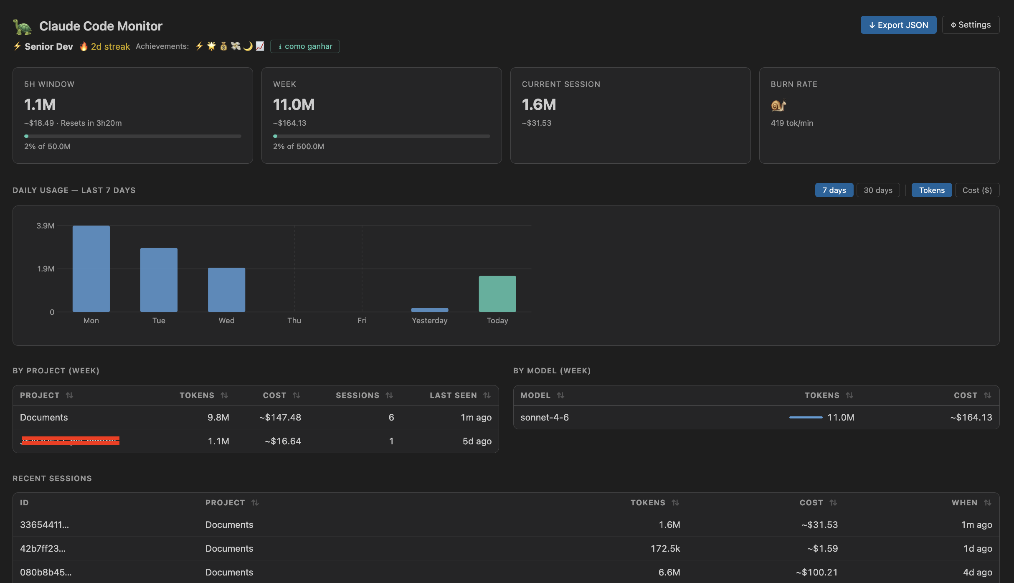This screenshot has height=583, width=1014.
Task: Select the sonnet-4-6 model row
Action: (756, 418)
